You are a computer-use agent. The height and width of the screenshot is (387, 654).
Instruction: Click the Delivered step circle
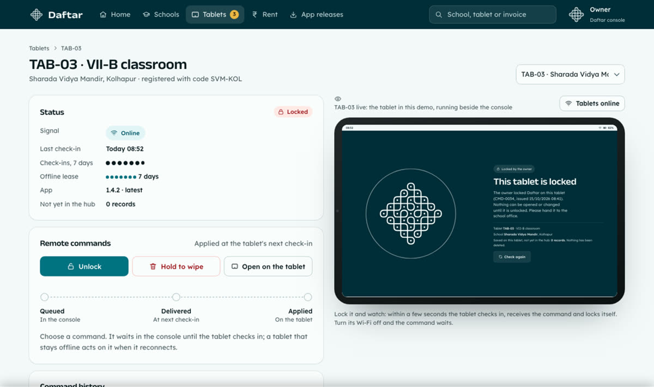[x=176, y=297]
